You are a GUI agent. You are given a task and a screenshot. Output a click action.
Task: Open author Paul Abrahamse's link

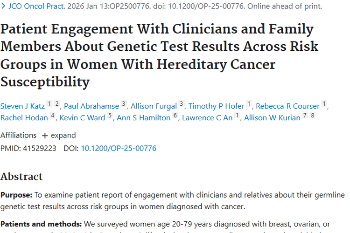(x=91, y=106)
